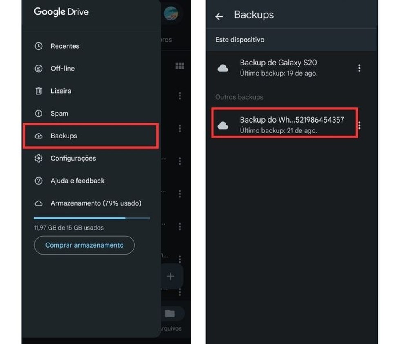402x344 pixels.
Task: Open Backups in the Drive menu
Action: 91,136
